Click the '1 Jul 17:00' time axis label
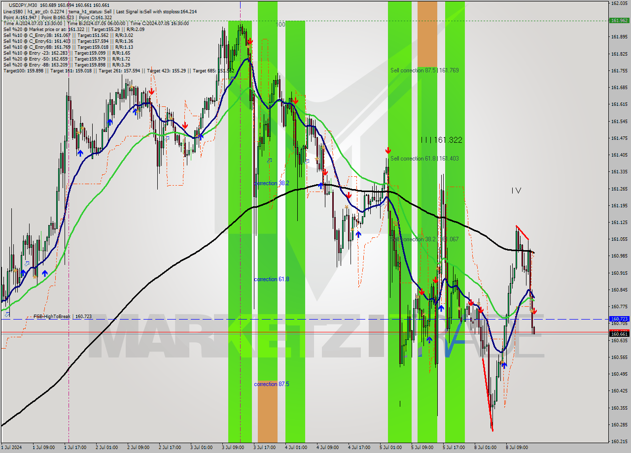 [x=76, y=448]
